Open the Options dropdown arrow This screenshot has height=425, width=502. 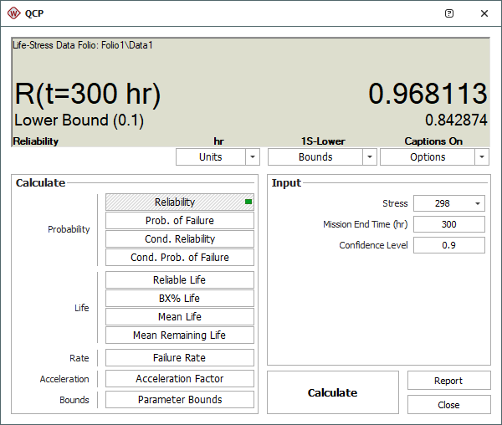pyautogui.click(x=481, y=157)
